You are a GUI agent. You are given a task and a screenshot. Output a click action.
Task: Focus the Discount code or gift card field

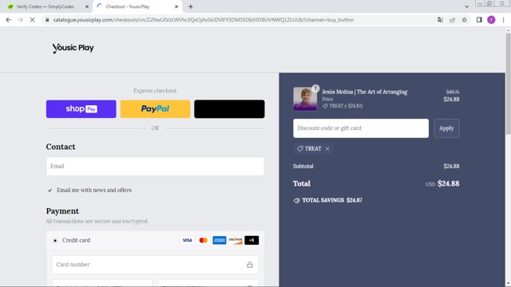click(x=361, y=128)
